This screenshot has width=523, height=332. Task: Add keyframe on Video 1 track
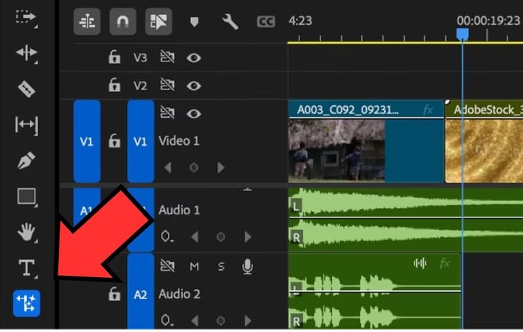point(194,167)
